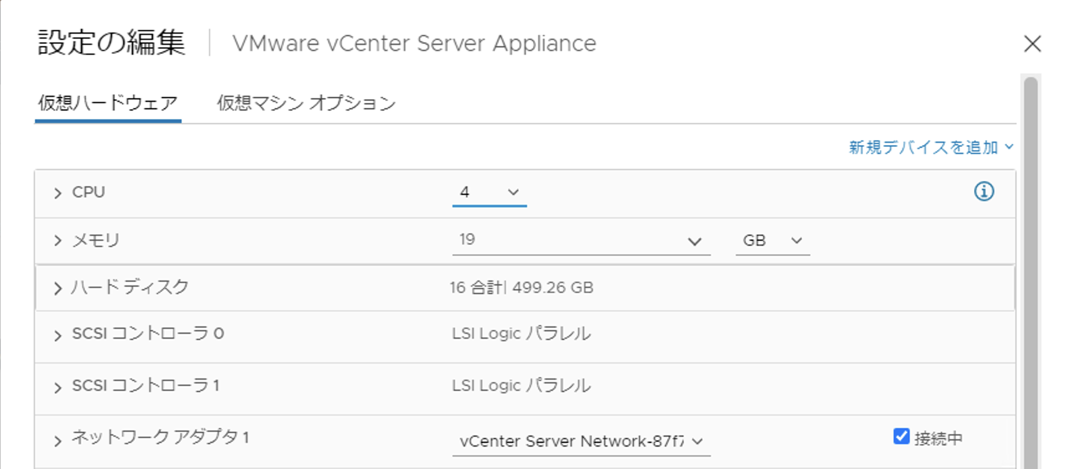Expand ネットワーク アダプタ 1 settings
Viewport: 1069px width, 469px height.
pos(58,441)
